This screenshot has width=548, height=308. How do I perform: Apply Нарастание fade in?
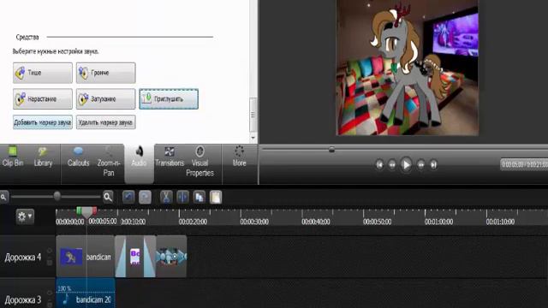[43, 99]
